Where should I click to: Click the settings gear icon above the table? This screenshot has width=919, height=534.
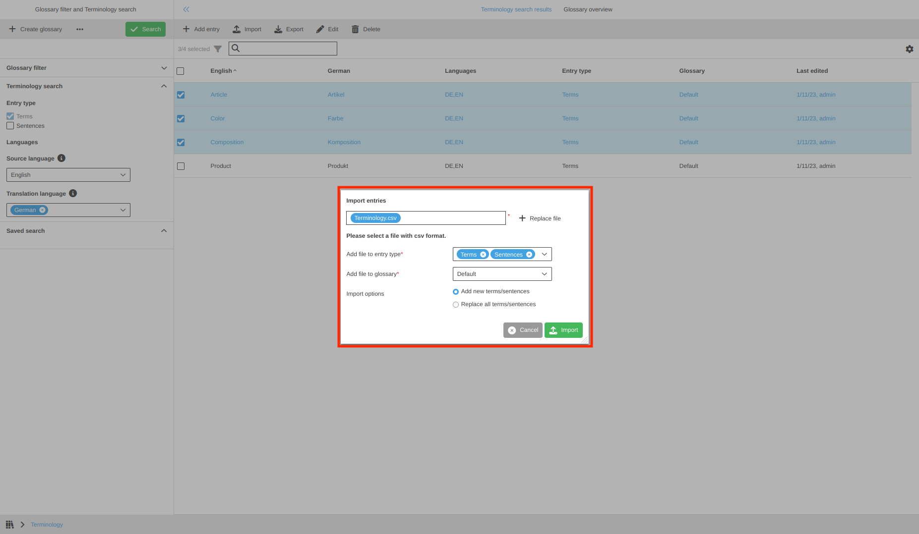point(909,49)
